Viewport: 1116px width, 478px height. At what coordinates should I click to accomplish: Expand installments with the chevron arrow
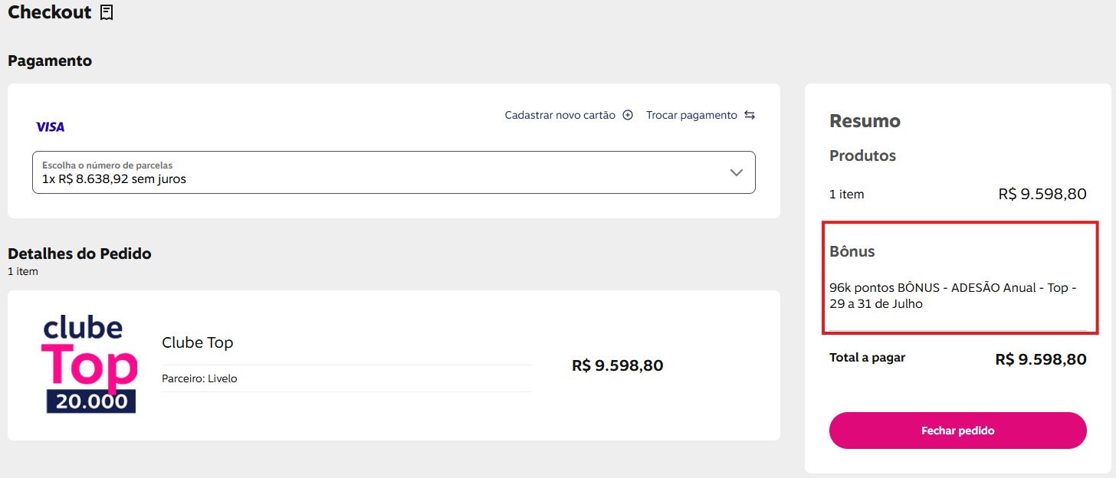coord(737,172)
